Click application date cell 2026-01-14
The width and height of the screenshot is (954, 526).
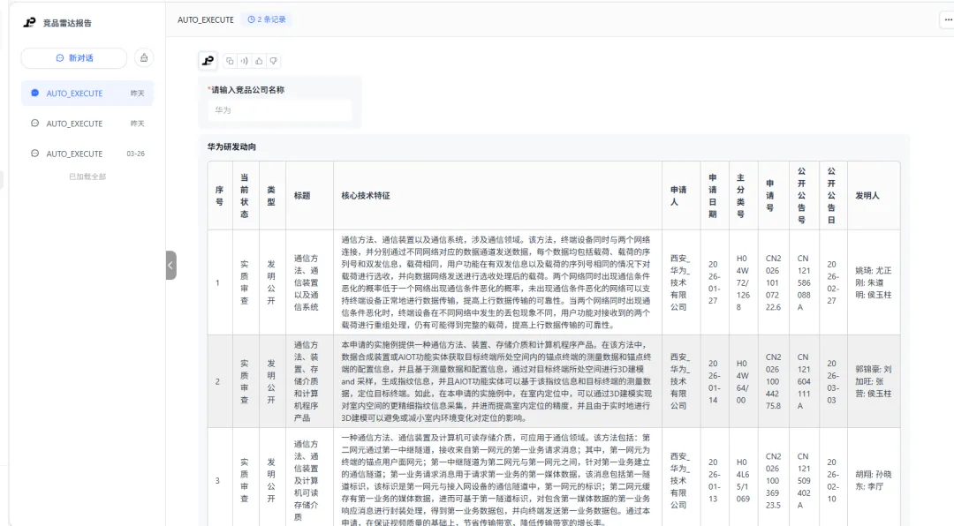pos(713,381)
